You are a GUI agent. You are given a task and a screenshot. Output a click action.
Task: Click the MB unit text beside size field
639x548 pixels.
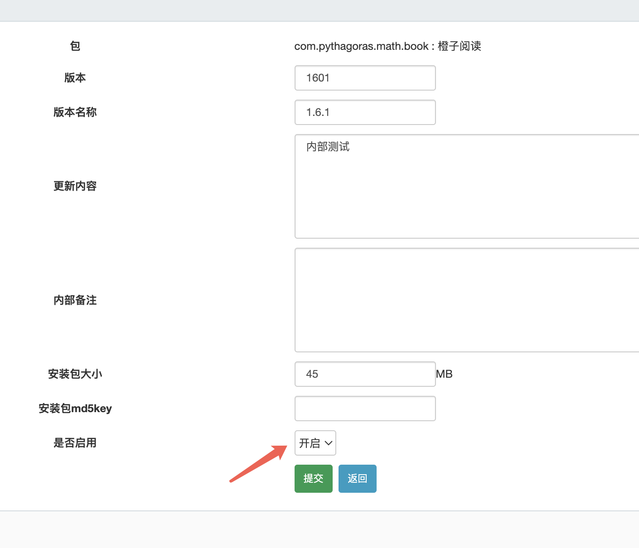(x=444, y=374)
